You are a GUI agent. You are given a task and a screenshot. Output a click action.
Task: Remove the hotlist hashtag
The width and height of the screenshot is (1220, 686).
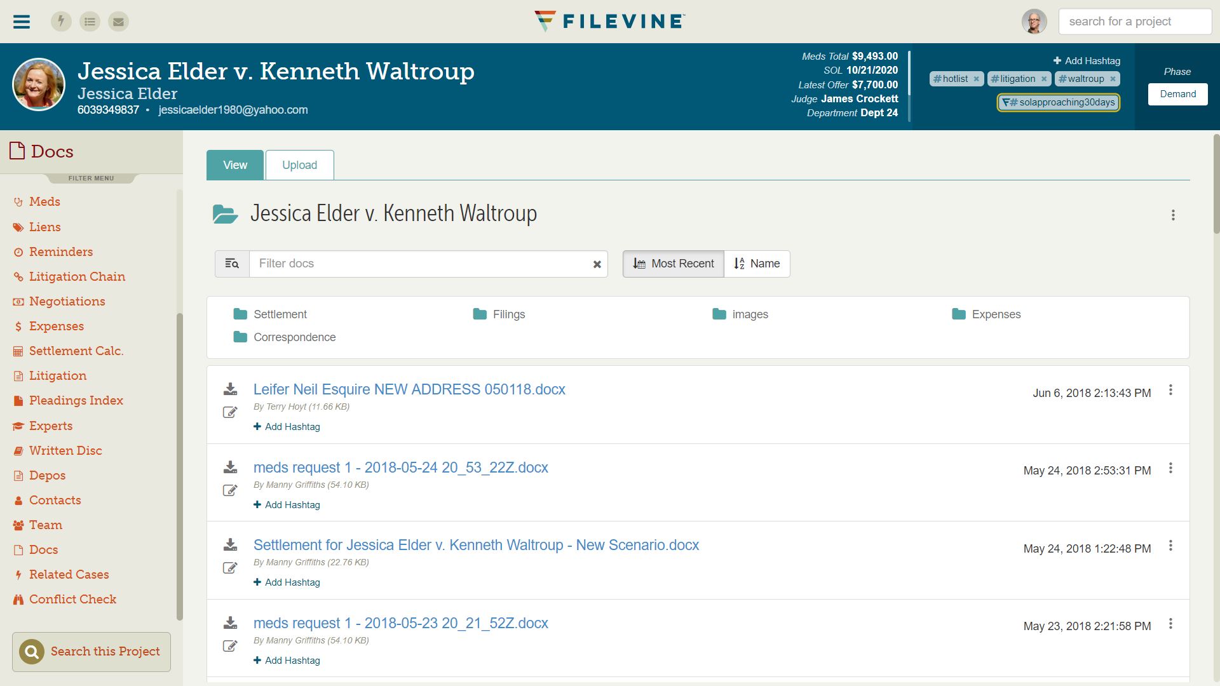977,79
